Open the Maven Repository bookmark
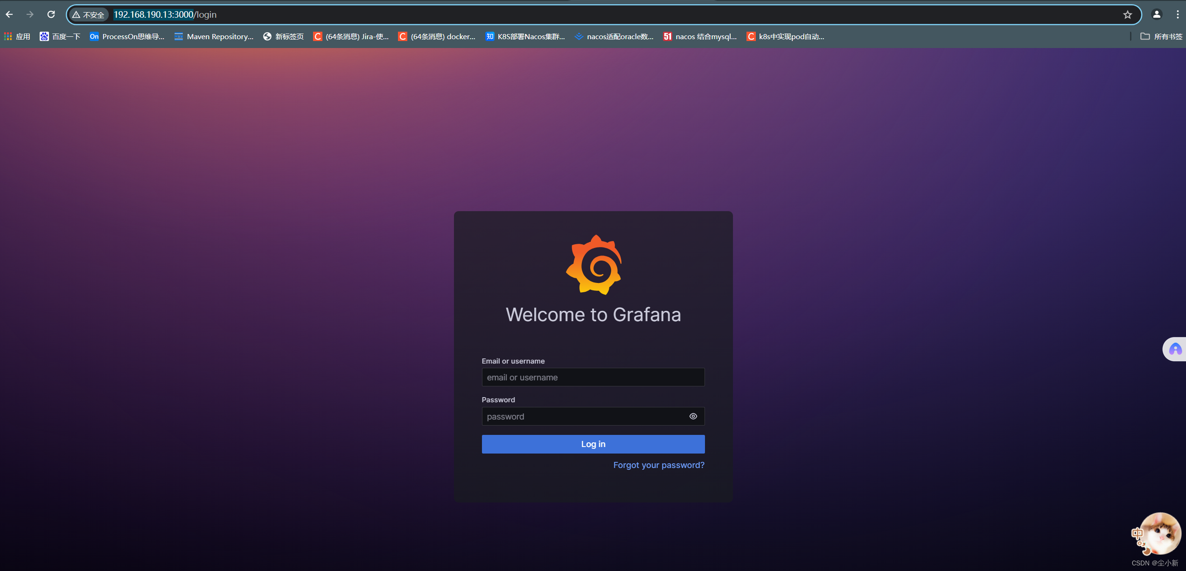Image resolution: width=1186 pixels, height=571 pixels. pyautogui.click(x=214, y=36)
